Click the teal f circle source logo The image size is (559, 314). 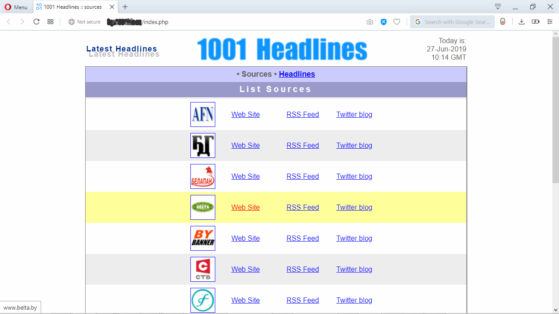tap(203, 300)
